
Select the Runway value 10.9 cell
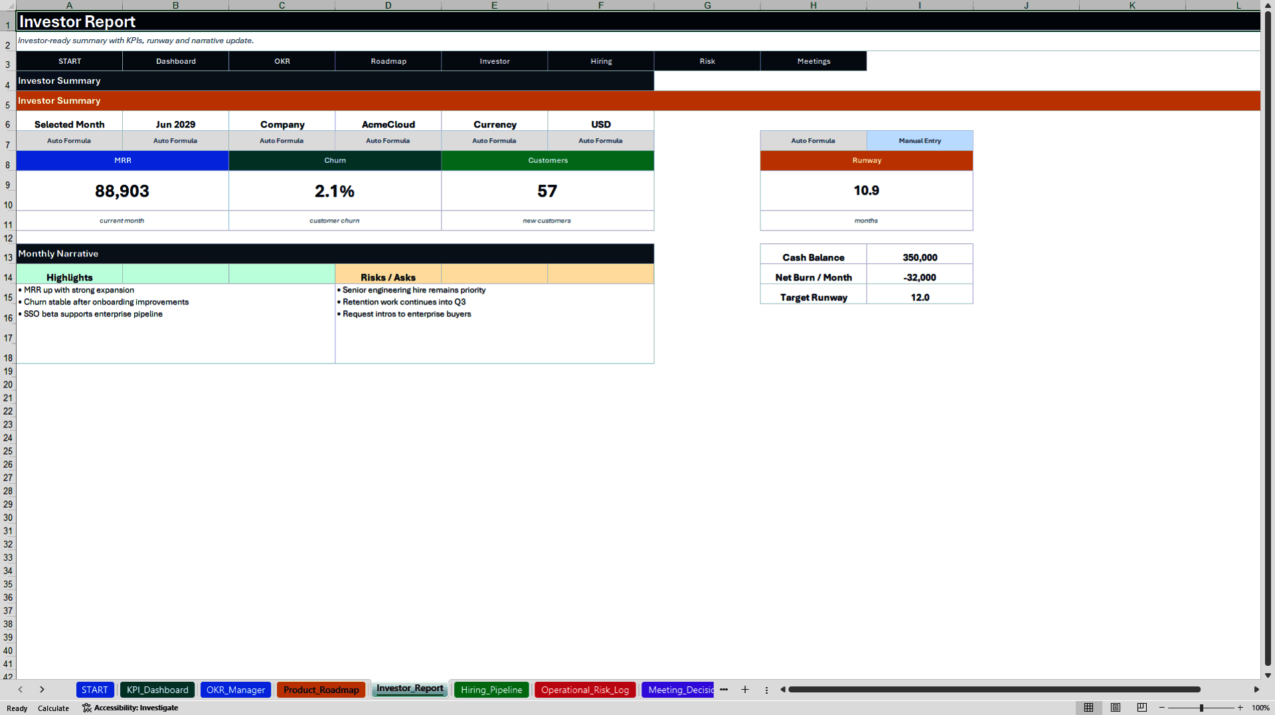click(867, 191)
